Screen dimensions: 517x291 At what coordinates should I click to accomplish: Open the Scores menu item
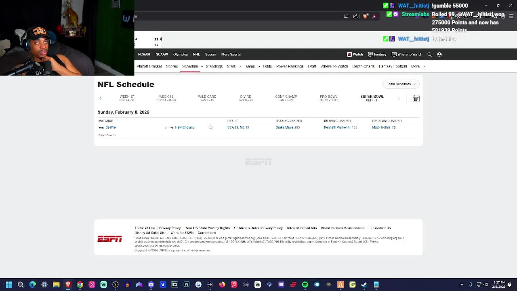click(x=172, y=66)
